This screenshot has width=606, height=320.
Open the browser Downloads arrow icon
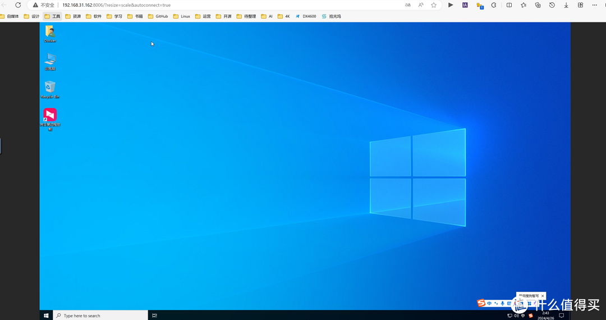566,5
